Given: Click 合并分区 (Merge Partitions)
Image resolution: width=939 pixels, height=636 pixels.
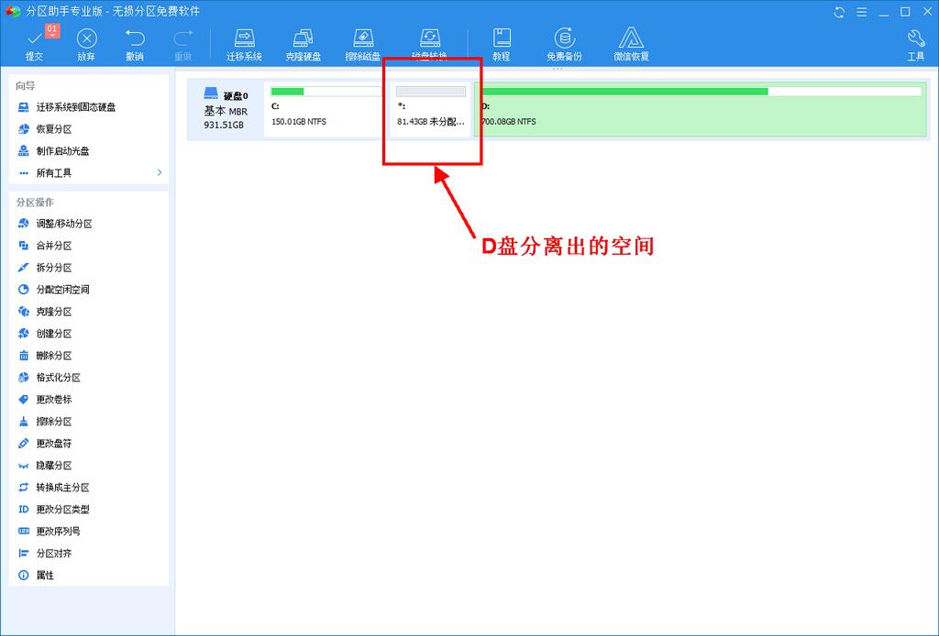Looking at the screenshot, I should [x=55, y=246].
